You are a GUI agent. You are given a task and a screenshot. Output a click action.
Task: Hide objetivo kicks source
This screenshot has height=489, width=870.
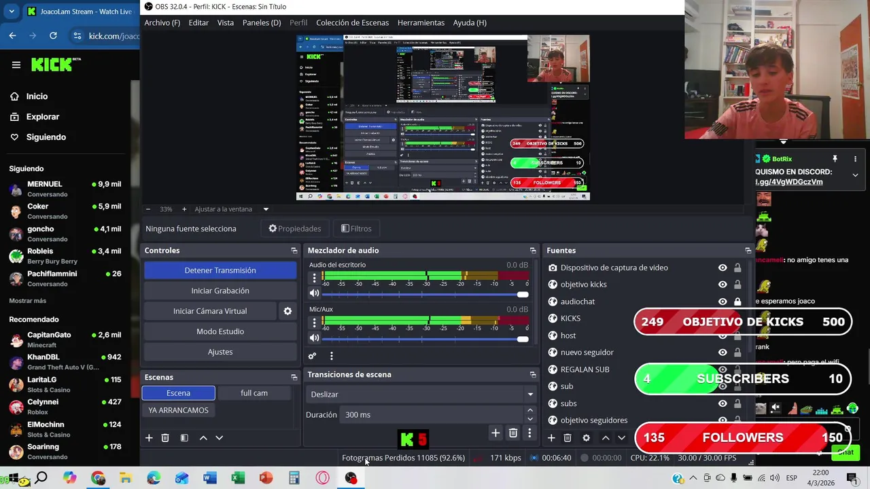point(723,285)
